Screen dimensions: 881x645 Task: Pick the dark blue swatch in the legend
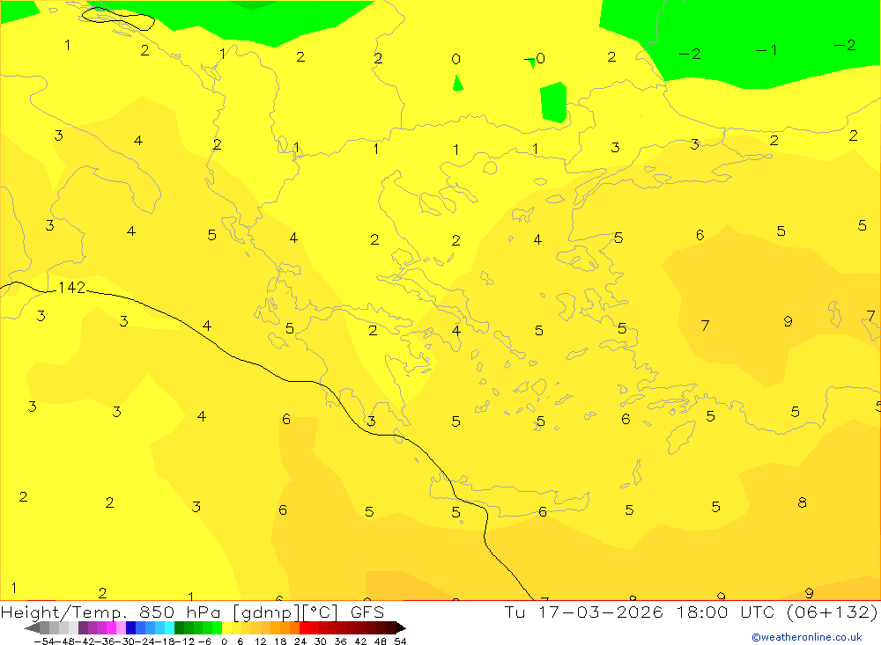tap(130, 628)
